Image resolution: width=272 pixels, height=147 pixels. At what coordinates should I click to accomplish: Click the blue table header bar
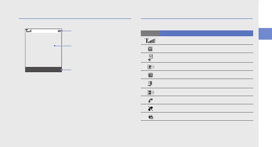click(x=206, y=33)
